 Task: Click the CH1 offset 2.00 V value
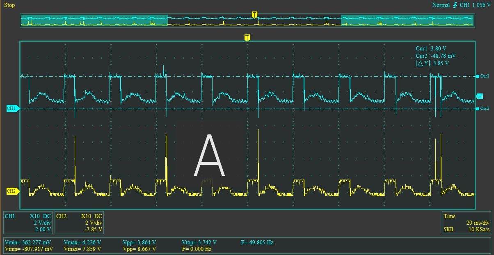point(43,229)
